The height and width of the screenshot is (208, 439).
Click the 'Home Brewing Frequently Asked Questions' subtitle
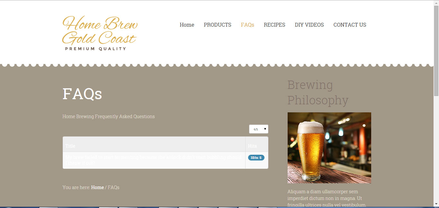(108, 117)
